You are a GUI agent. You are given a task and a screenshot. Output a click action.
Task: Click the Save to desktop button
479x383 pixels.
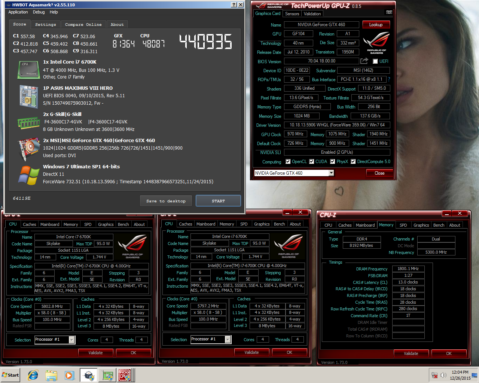click(x=166, y=201)
